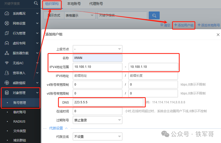This screenshot has width=221, height=143.
Task: Collapse the 代拨设置 section
Action: pos(66,128)
